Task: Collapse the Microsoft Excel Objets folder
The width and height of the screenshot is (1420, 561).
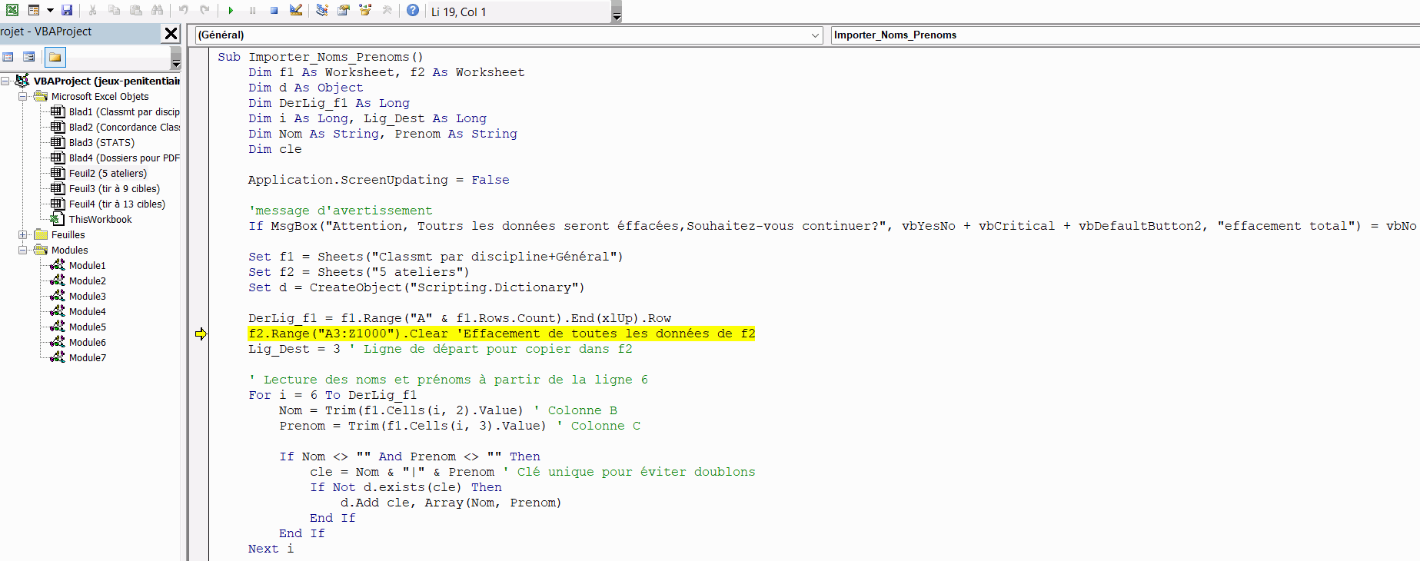Action: tap(23, 96)
